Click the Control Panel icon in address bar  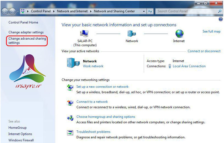point(22,11)
